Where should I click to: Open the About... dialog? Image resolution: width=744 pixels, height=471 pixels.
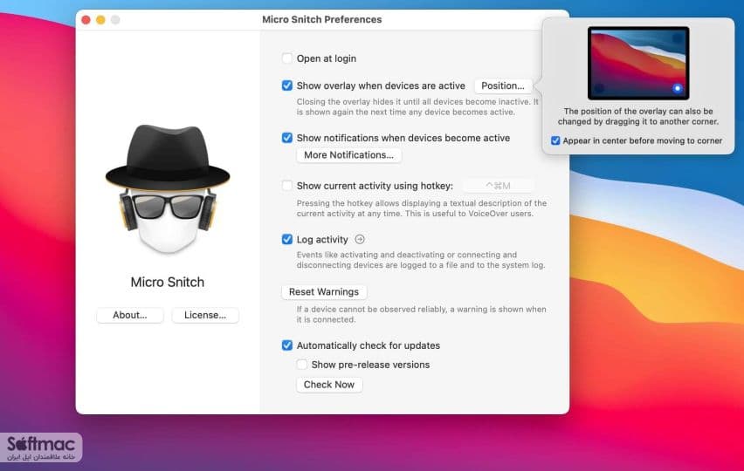pos(129,315)
